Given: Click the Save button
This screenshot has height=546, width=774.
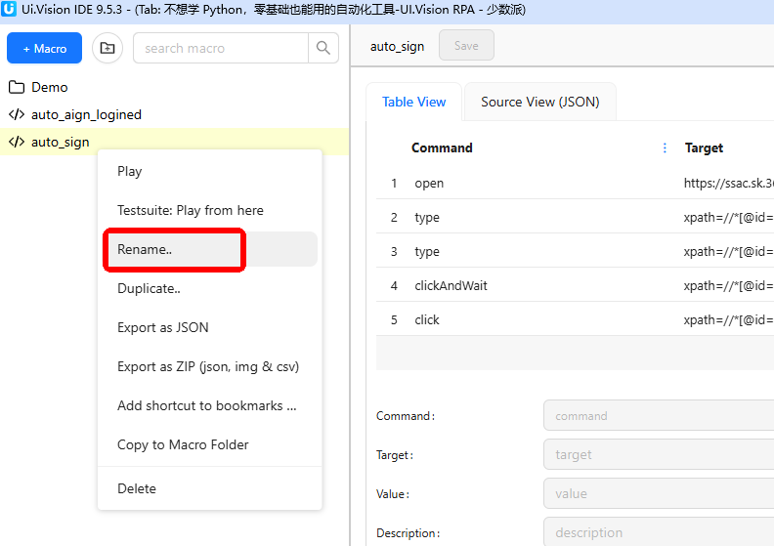Looking at the screenshot, I should pos(466,45).
